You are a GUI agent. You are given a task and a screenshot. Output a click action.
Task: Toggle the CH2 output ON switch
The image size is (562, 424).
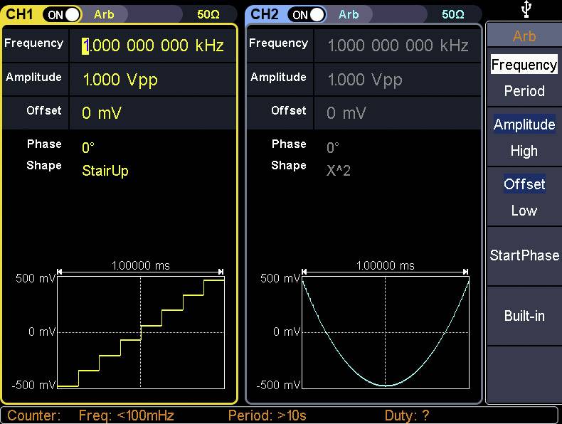tap(307, 14)
